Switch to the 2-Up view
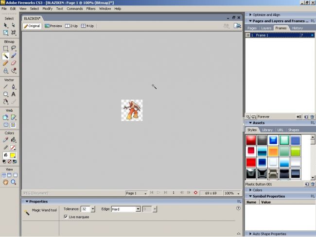Image resolution: width=316 pixels, height=237 pixels. click(x=71, y=26)
